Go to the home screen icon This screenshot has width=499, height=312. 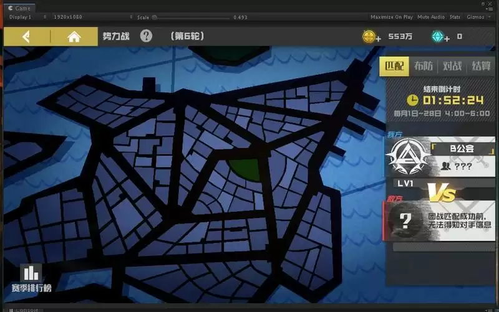pos(74,37)
